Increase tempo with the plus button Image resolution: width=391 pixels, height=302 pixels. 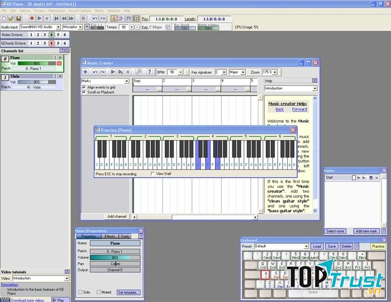132,27
